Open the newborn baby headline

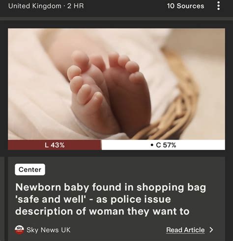[x=111, y=199]
